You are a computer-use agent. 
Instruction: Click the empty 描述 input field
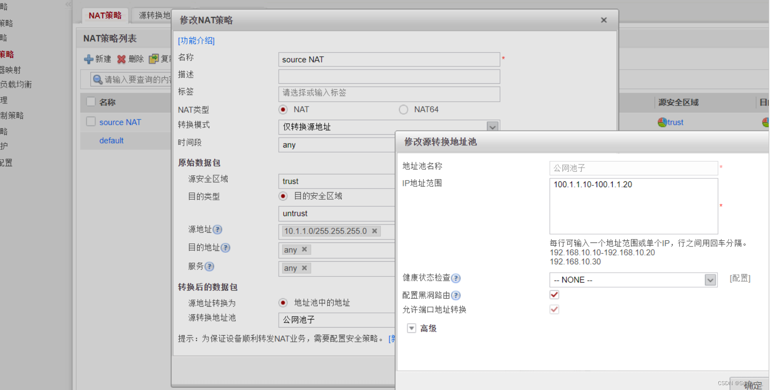(389, 77)
